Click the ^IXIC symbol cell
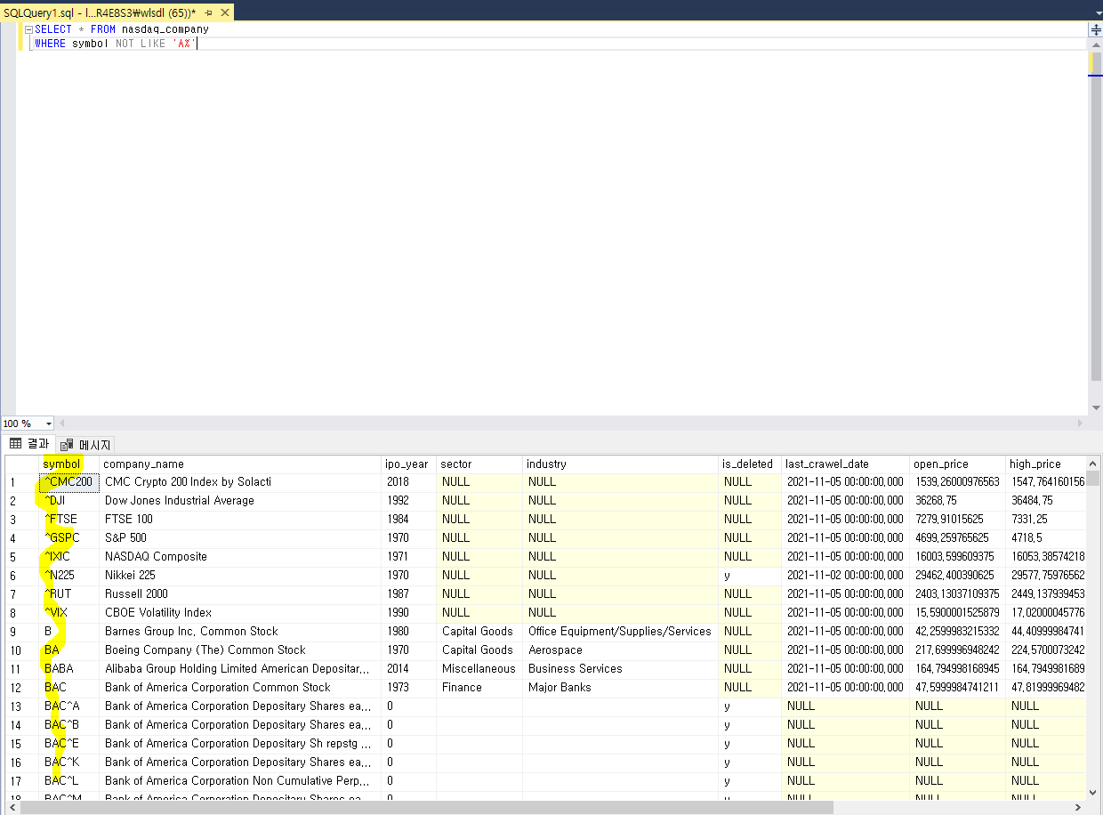Screen dimensions: 1103x815 pyautogui.click(x=69, y=557)
